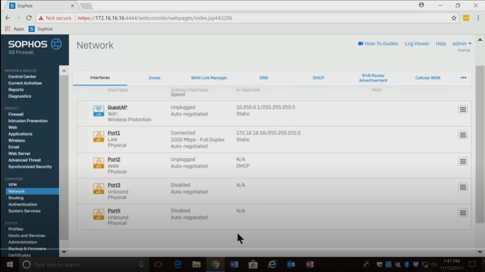Open the Cortana circle icon
This screenshot has width=485, height=272.
26,265
